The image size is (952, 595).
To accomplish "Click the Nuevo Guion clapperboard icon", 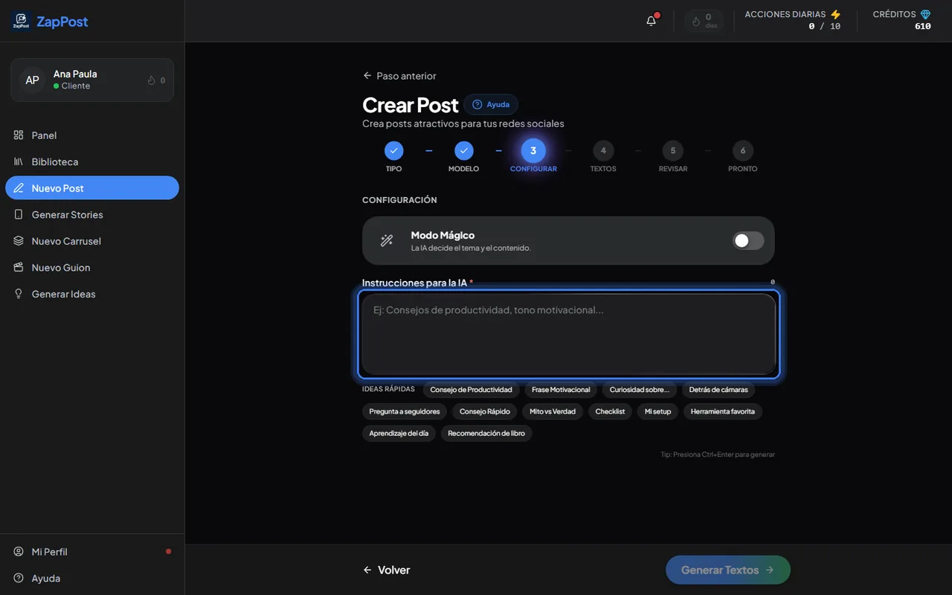I will point(19,268).
